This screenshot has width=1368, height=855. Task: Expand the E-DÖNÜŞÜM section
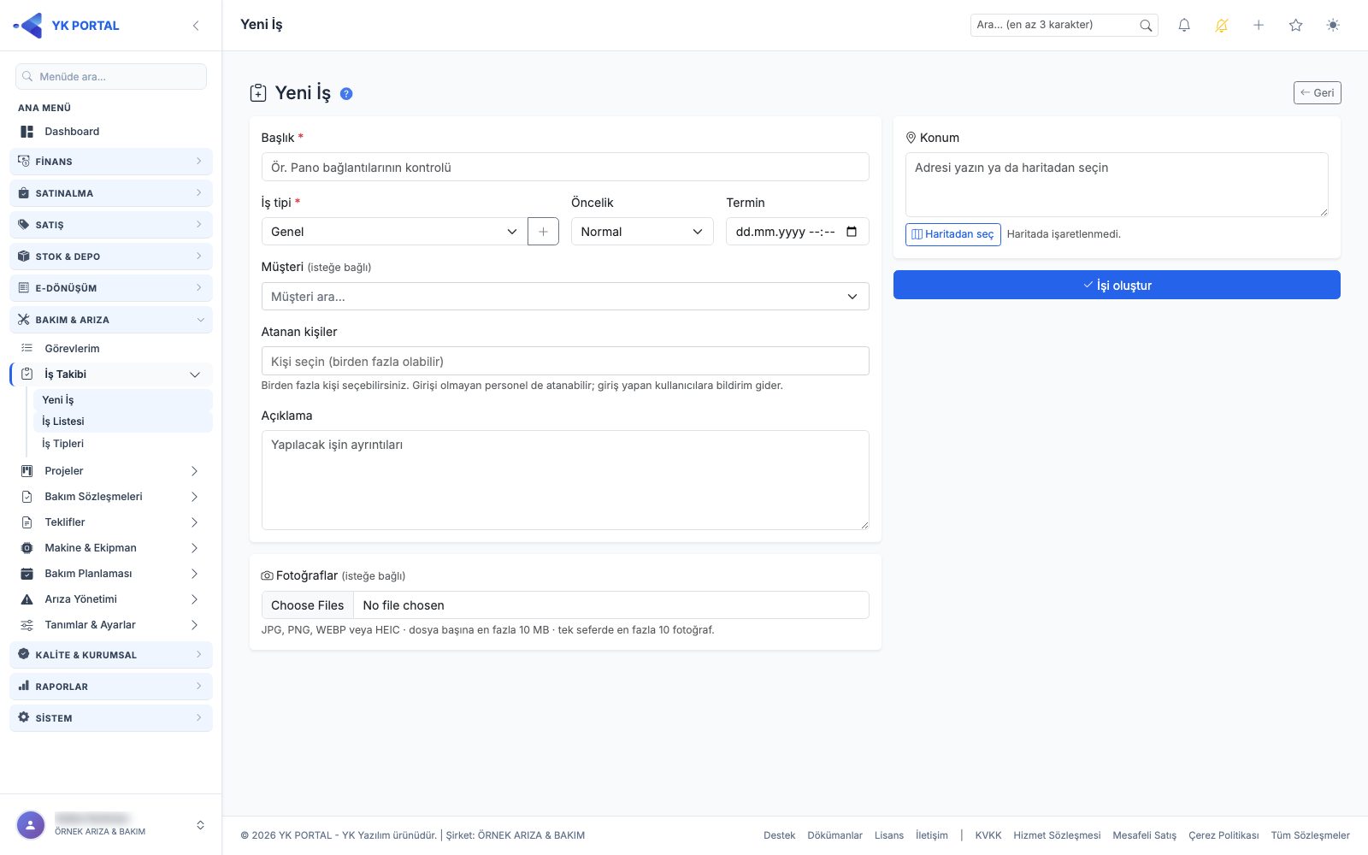click(x=111, y=288)
